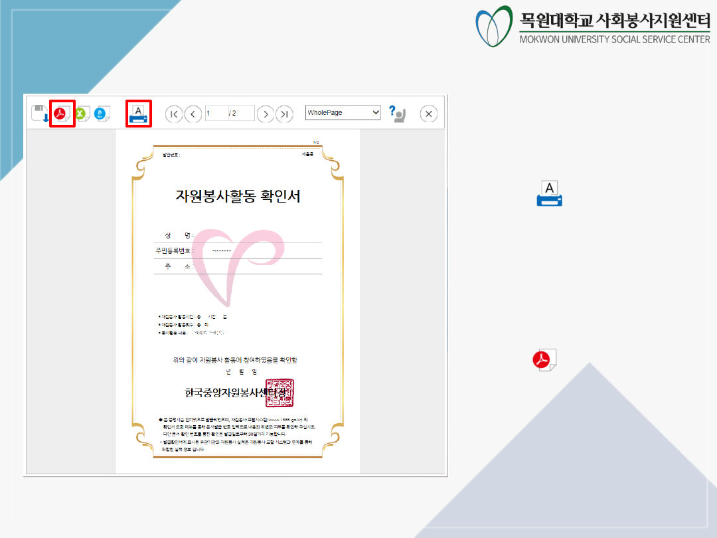Export the report as PDF from toolbar
The height and width of the screenshot is (538, 717).
point(62,114)
